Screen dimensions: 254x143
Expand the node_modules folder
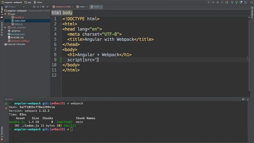(x=5, y=27)
